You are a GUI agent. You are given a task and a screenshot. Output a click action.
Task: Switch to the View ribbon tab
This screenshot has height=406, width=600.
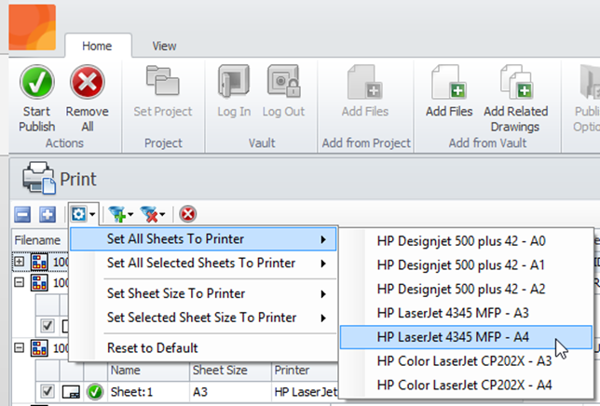(164, 46)
